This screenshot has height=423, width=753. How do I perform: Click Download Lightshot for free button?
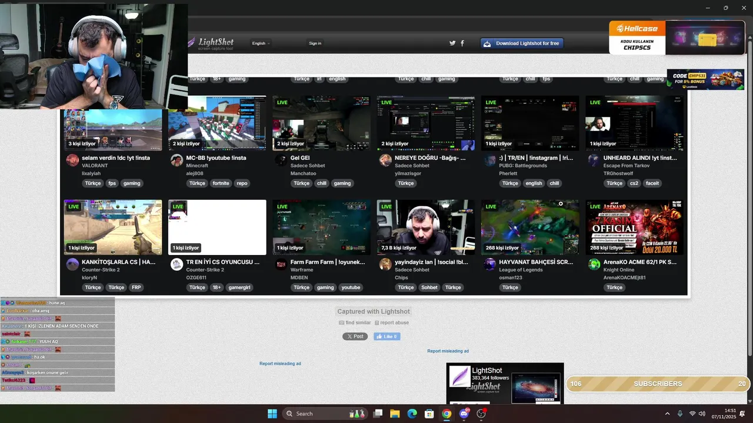pos(522,43)
